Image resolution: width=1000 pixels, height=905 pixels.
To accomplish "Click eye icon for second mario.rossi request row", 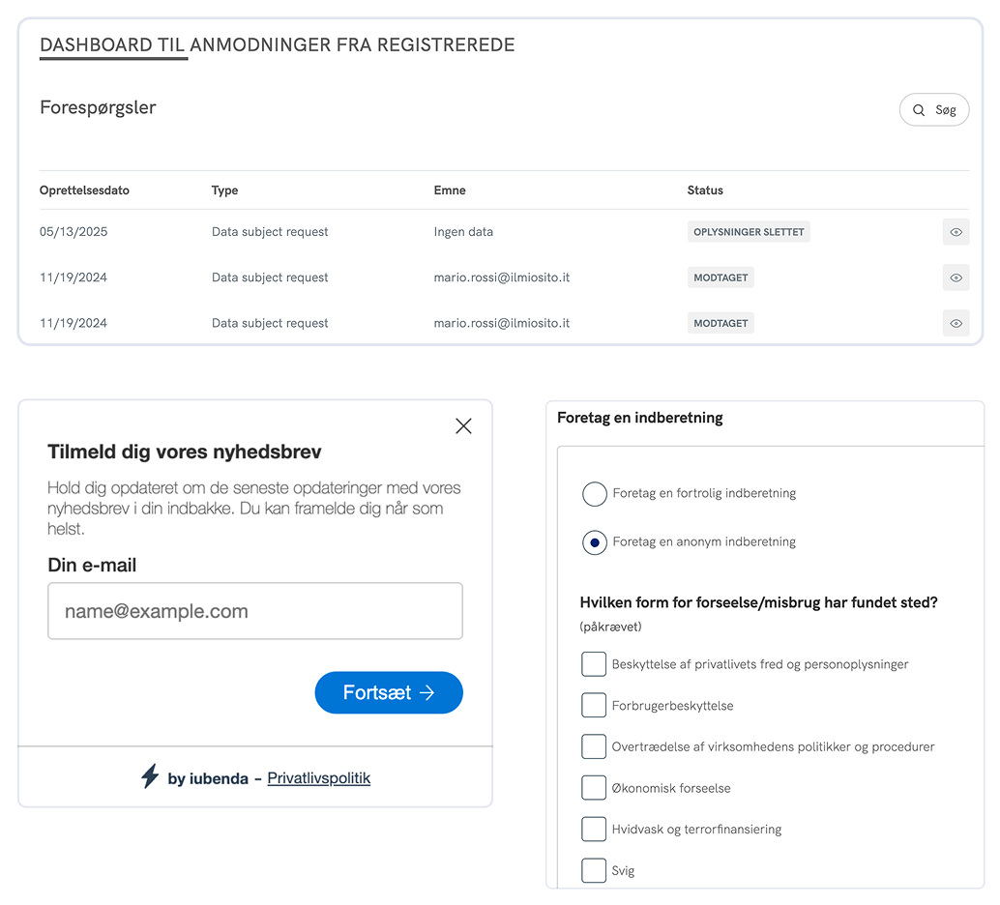I will [x=956, y=277].
